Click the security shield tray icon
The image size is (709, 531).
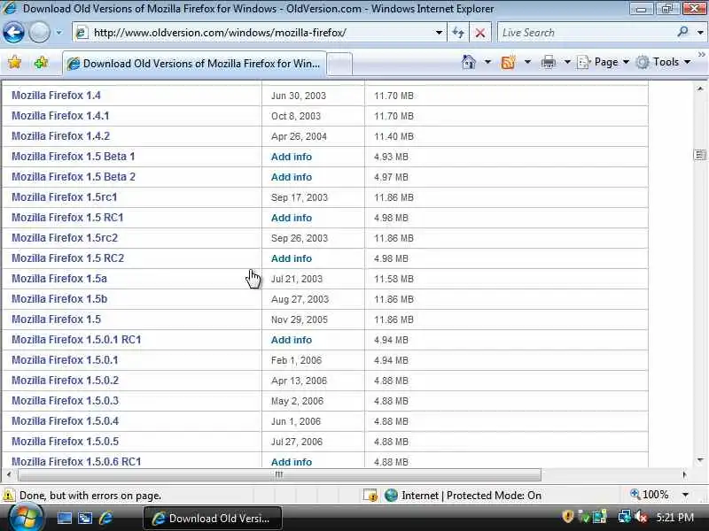click(567, 517)
